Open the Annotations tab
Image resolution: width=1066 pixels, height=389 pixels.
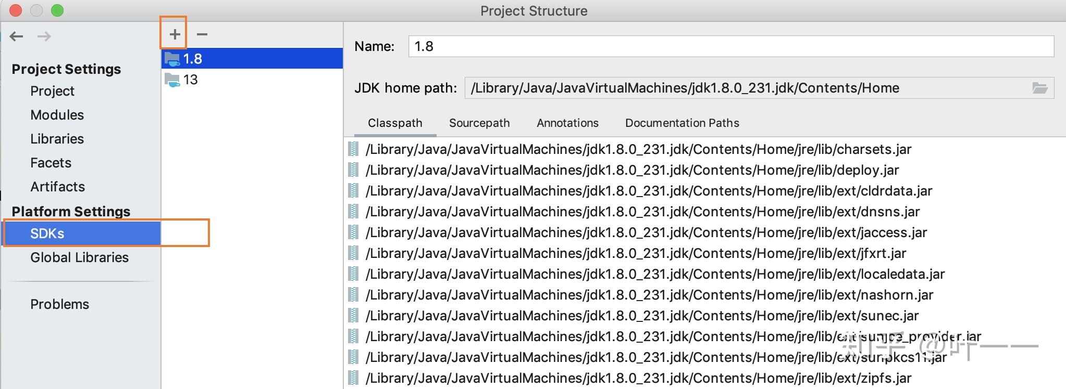(567, 123)
